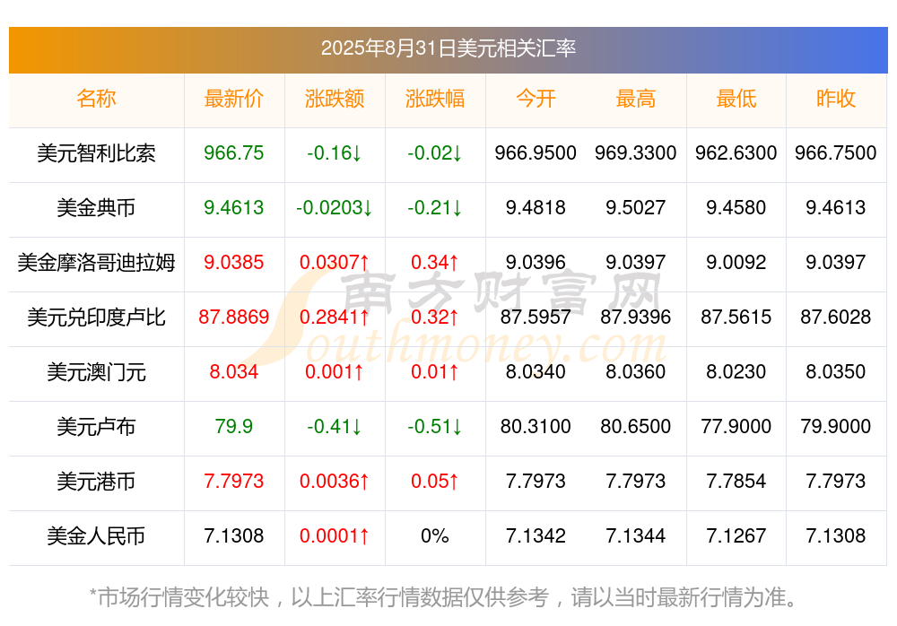Click the 涨跌额 column header

click(335, 99)
